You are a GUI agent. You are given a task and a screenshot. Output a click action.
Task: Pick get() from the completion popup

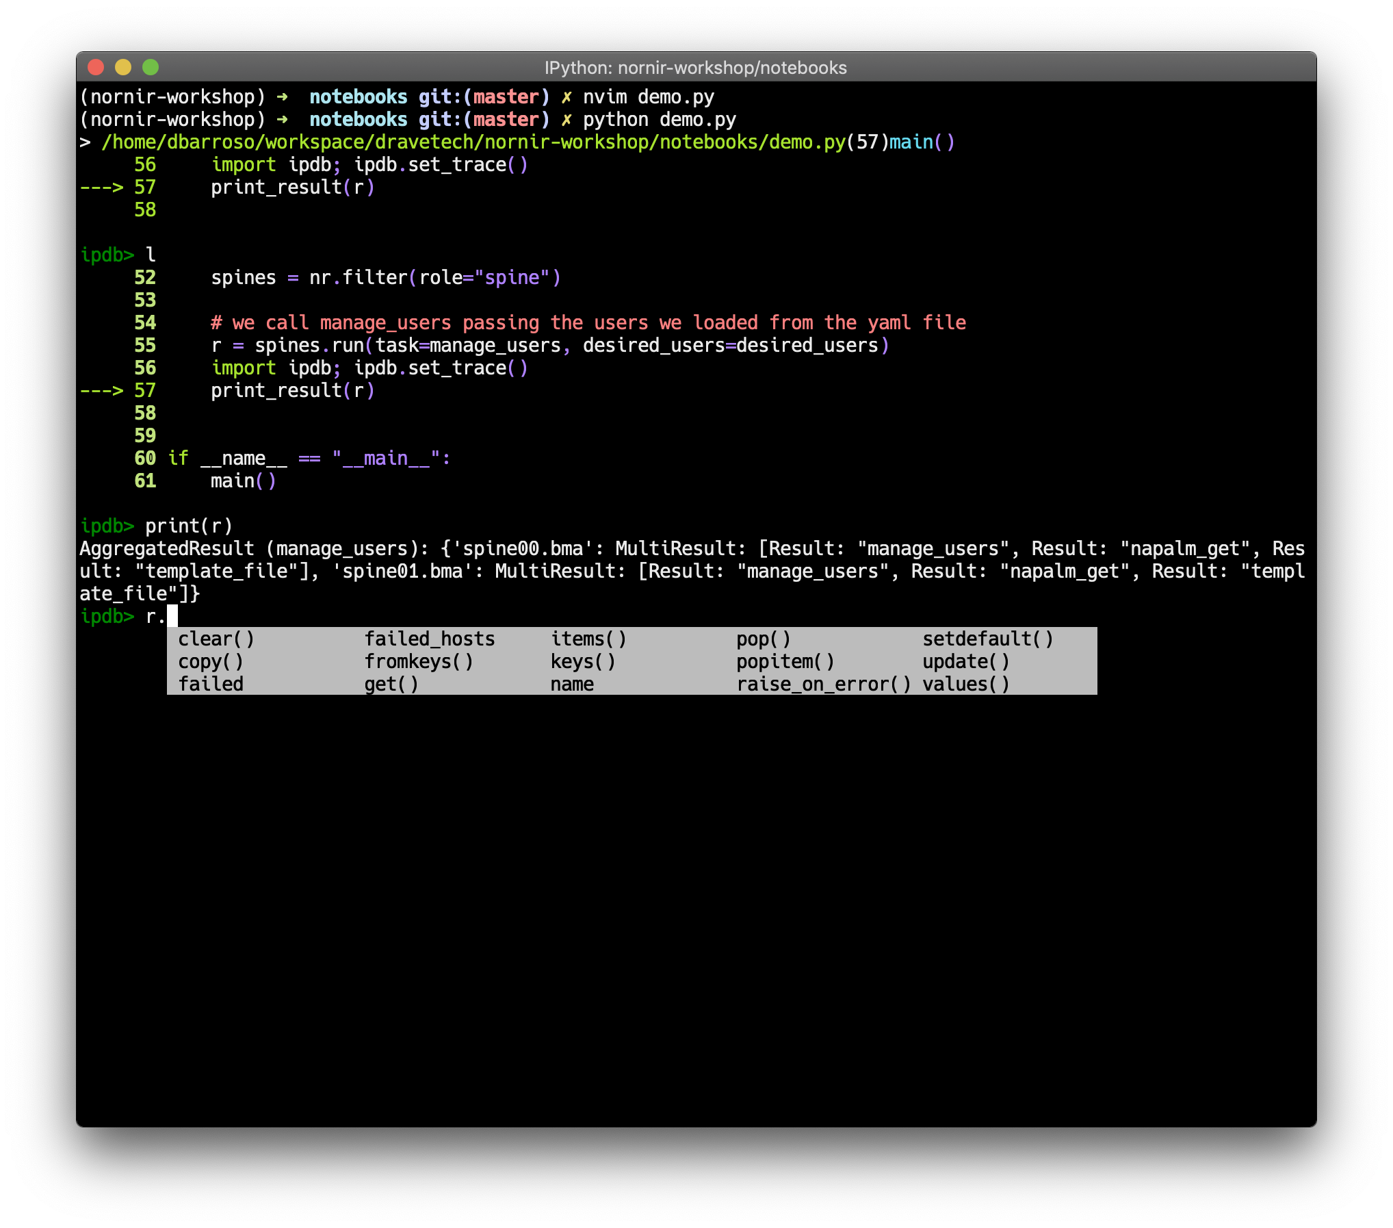pyautogui.click(x=391, y=684)
